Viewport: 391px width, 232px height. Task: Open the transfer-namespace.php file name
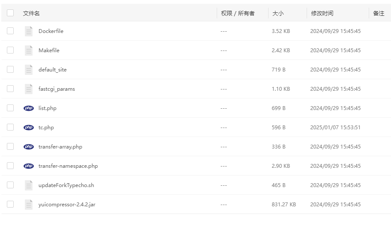point(68,166)
